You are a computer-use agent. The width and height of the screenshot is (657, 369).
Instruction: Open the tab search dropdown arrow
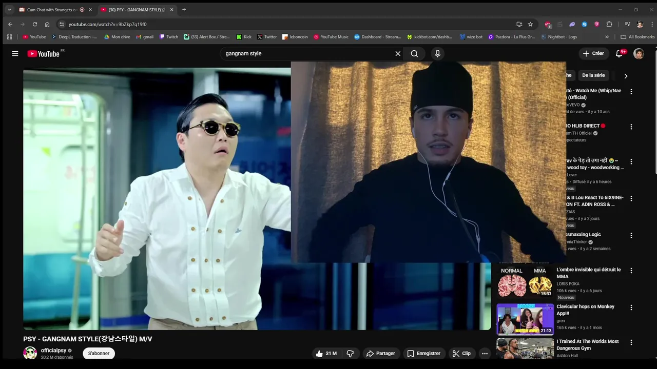point(9,10)
